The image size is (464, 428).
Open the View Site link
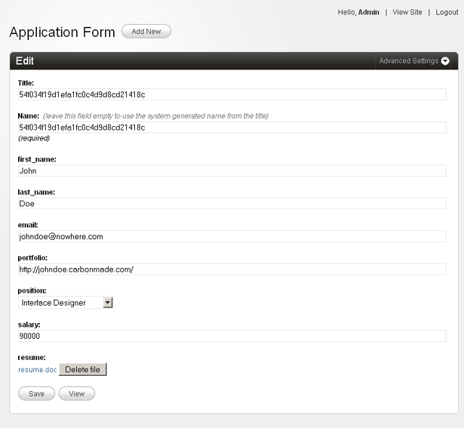(407, 12)
